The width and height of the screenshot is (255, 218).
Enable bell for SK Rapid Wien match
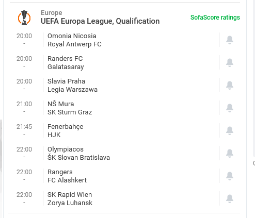(x=230, y=198)
